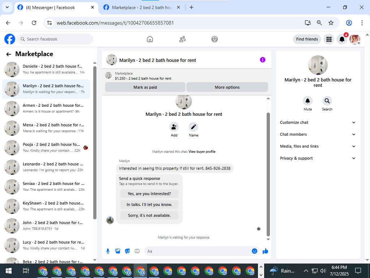Click the Add people icon in chat
The width and height of the screenshot is (370, 278).
click(174, 127)
